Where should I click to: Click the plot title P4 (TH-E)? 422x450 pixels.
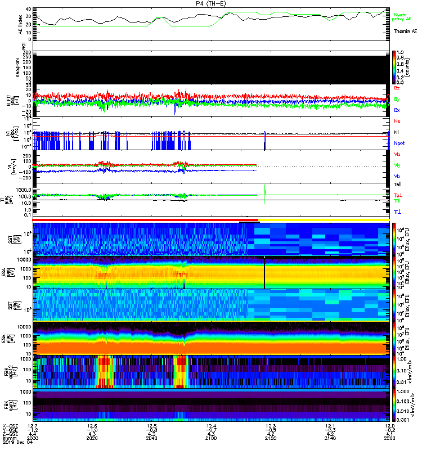point(210,3)
